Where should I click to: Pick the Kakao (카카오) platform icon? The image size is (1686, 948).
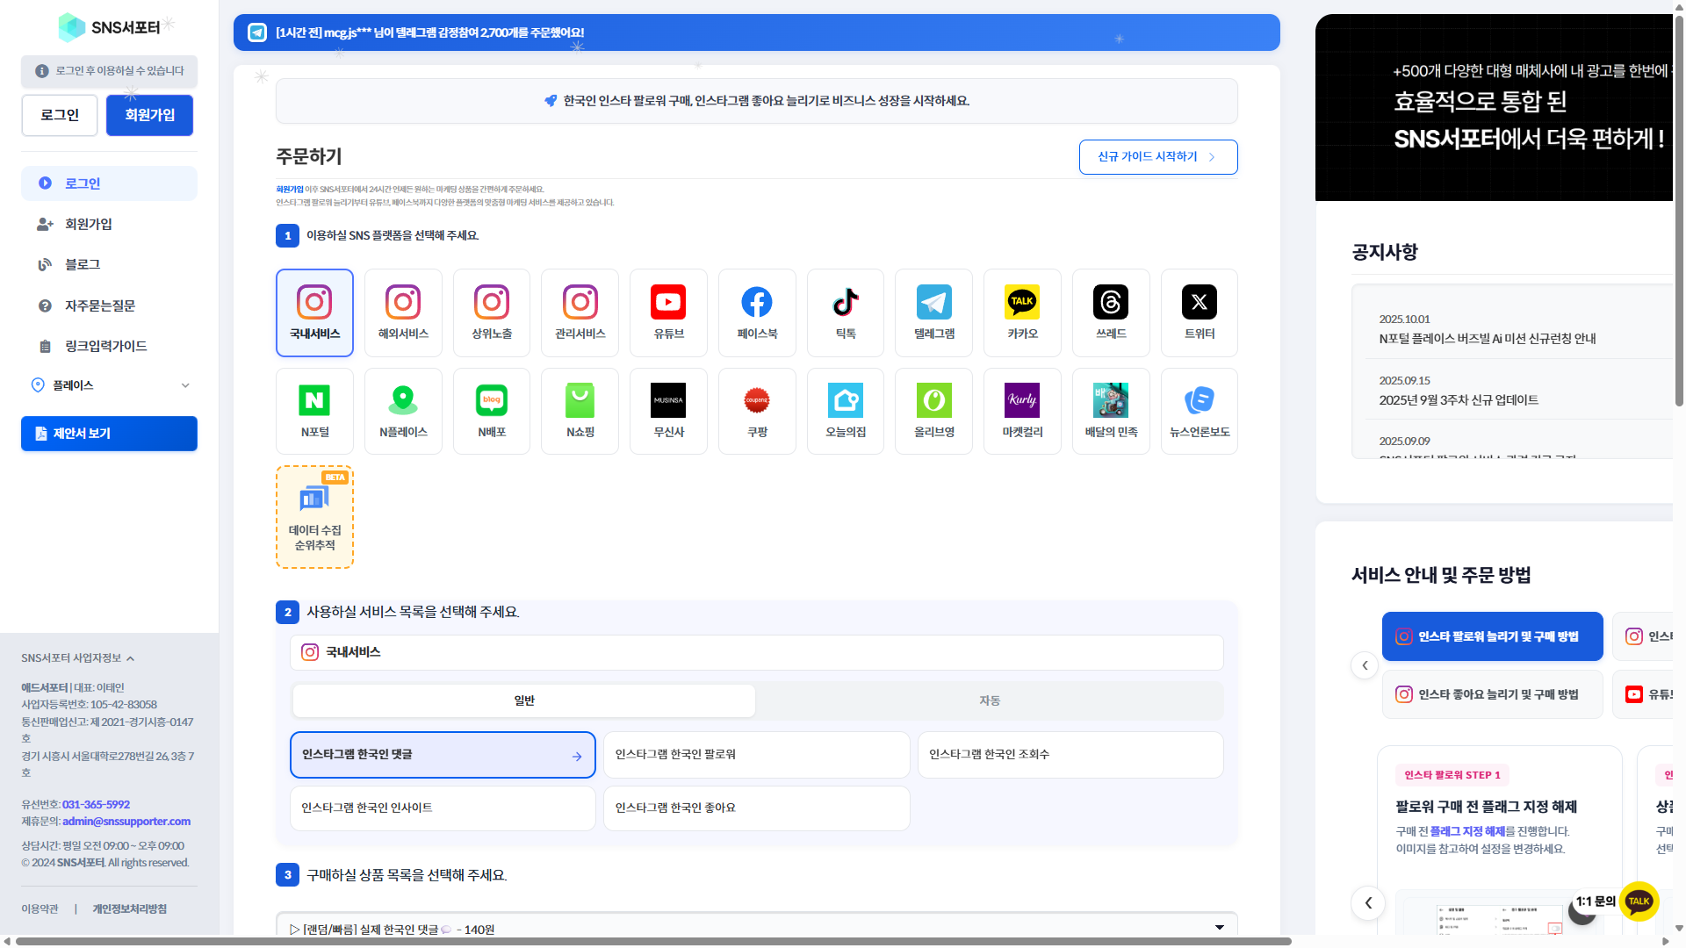point(1022,312)
